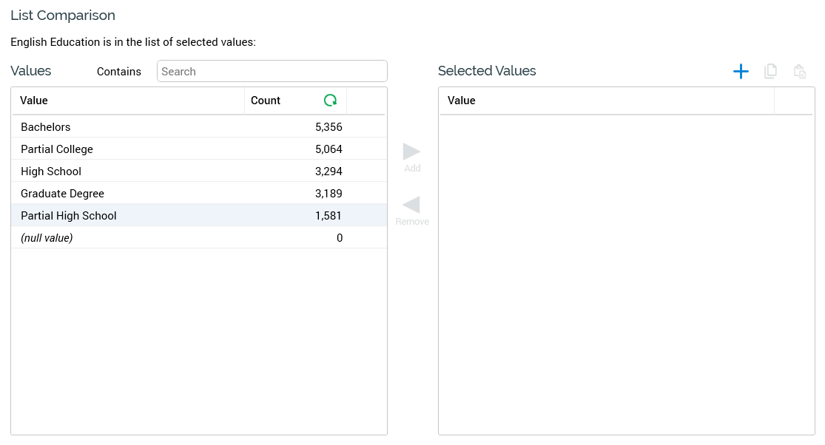Pick the Graduate Degree row
Screen dimensions: 825x445
coord(62,194)
